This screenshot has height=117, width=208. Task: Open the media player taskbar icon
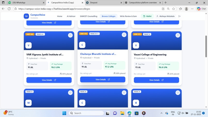[x=144, y=113]
